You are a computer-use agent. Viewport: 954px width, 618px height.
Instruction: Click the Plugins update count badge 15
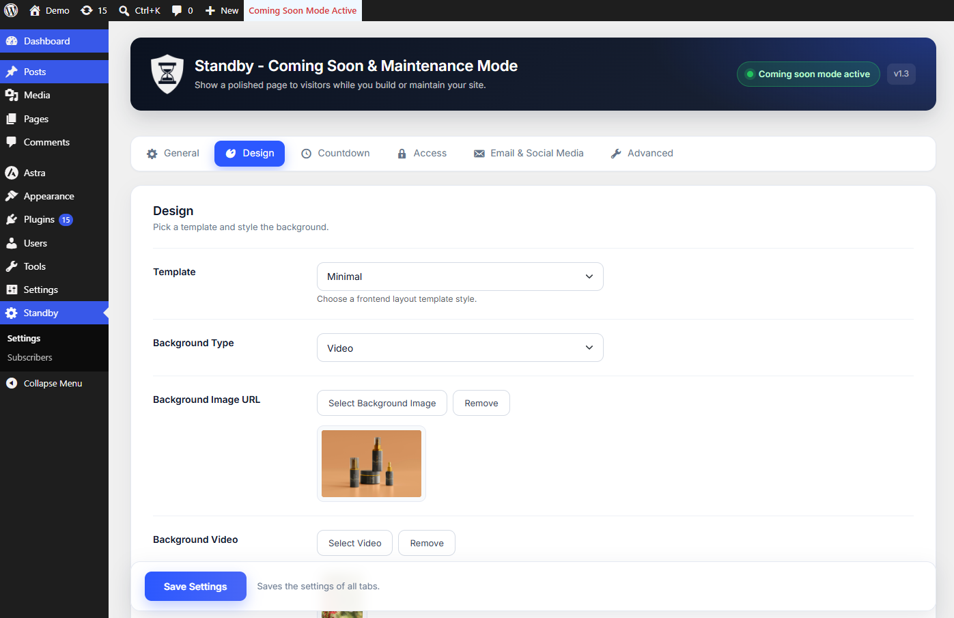pyautogui.click(x=66, y=220)
